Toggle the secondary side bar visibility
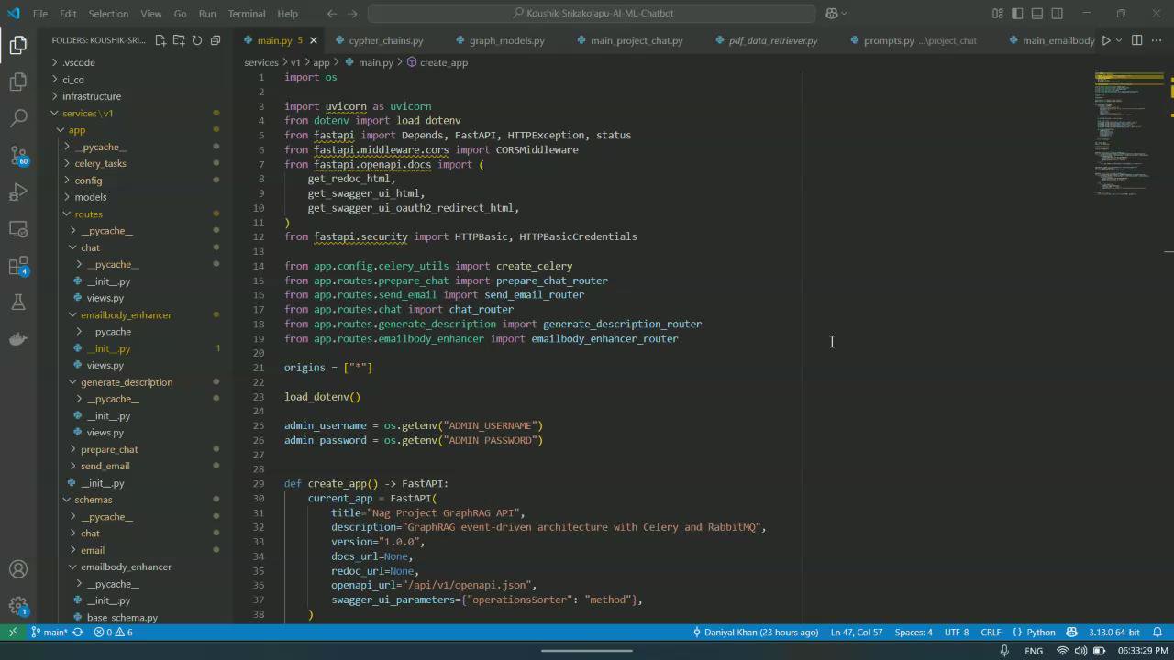 point(1058,14)
